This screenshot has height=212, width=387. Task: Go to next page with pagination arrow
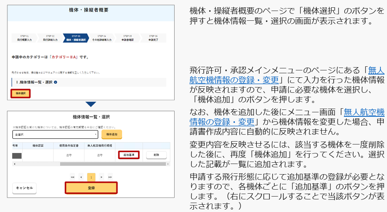pyautogui.click(x=101, y=177)
